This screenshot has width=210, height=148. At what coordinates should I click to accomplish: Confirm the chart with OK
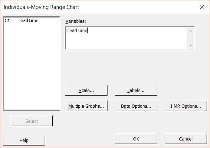click(x=136, y=139)
